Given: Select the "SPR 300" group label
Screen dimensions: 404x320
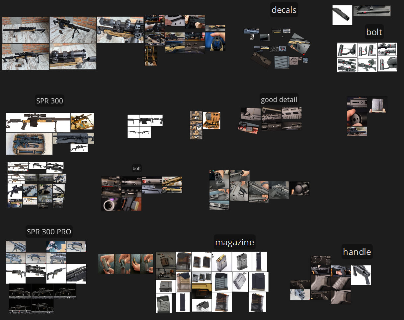Looking at the screenshot, I should point(49,101).
